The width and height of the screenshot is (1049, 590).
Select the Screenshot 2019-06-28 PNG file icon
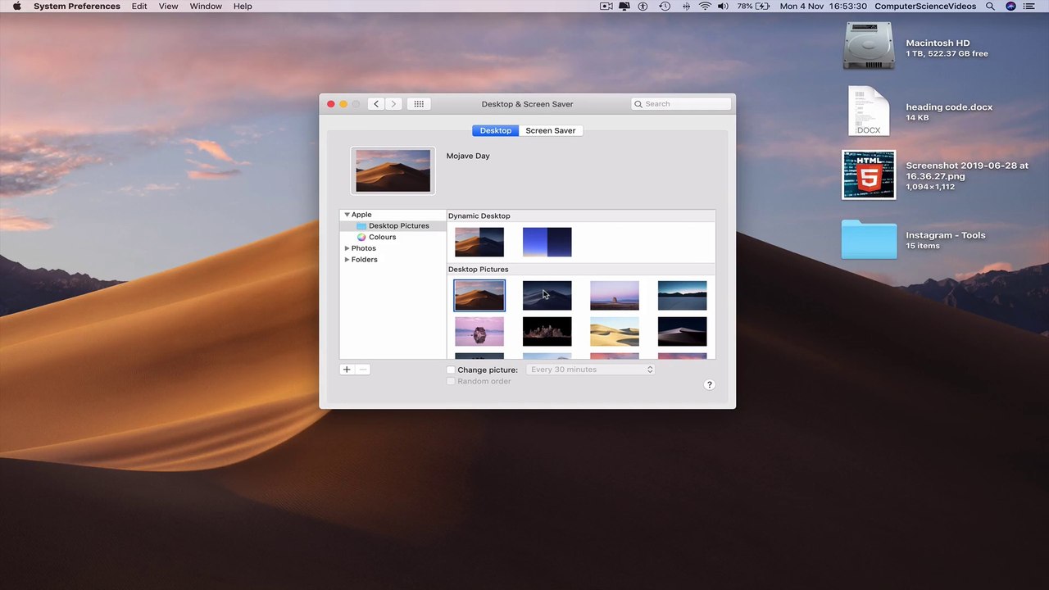[869, 175]
